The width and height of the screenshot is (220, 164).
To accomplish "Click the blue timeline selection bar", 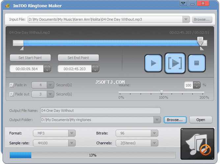I will [x=111, y=43].
